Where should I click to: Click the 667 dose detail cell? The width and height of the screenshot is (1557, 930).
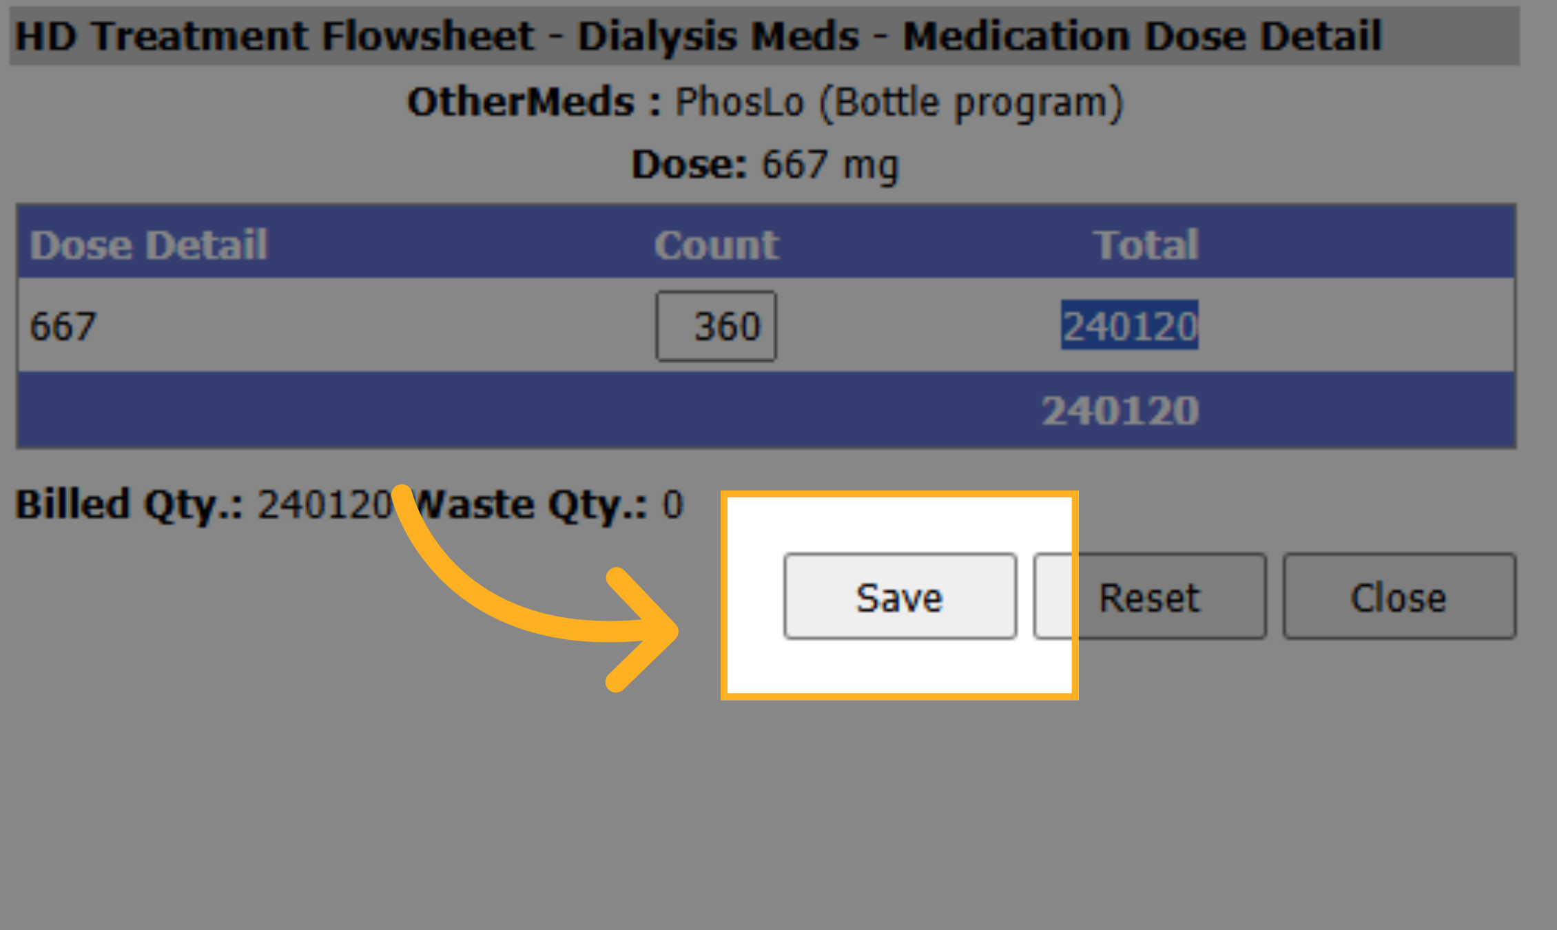click(63, 326)
